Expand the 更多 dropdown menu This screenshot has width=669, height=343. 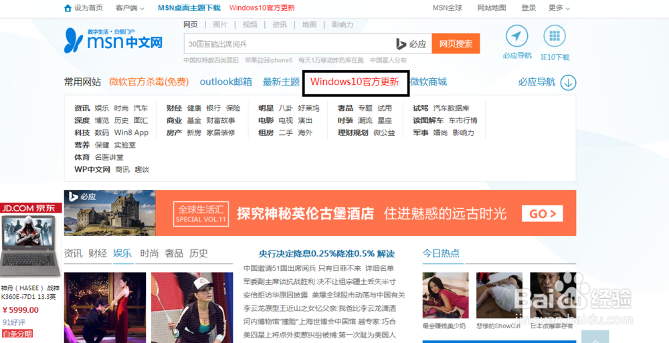[x=559, y=7]
